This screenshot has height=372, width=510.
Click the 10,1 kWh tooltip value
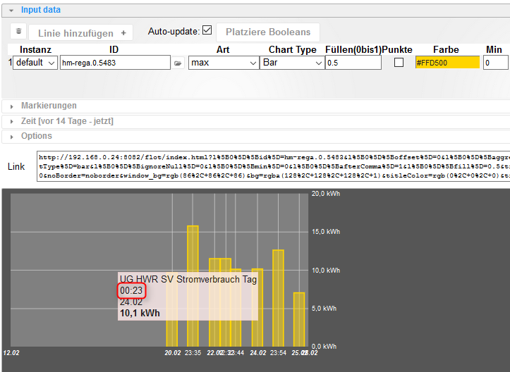point(140,314)
